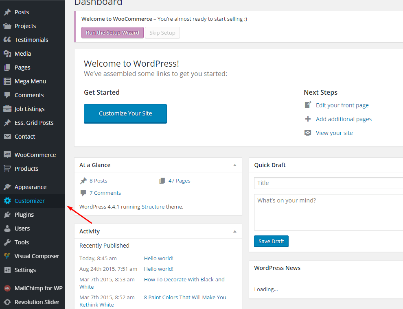Click the MailChimp for WP icon
Viewport: 403px width, 309px height.
pos(7,288)
